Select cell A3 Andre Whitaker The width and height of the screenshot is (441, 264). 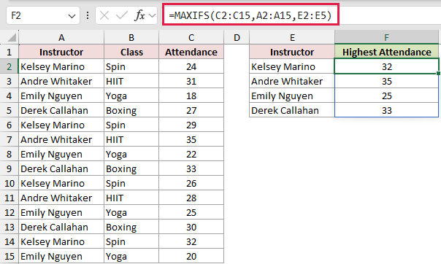click(61, 81)
